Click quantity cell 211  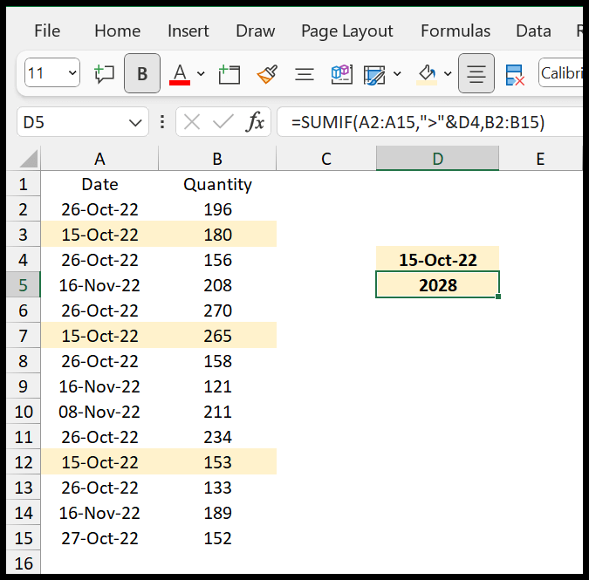tap(217, 412)
